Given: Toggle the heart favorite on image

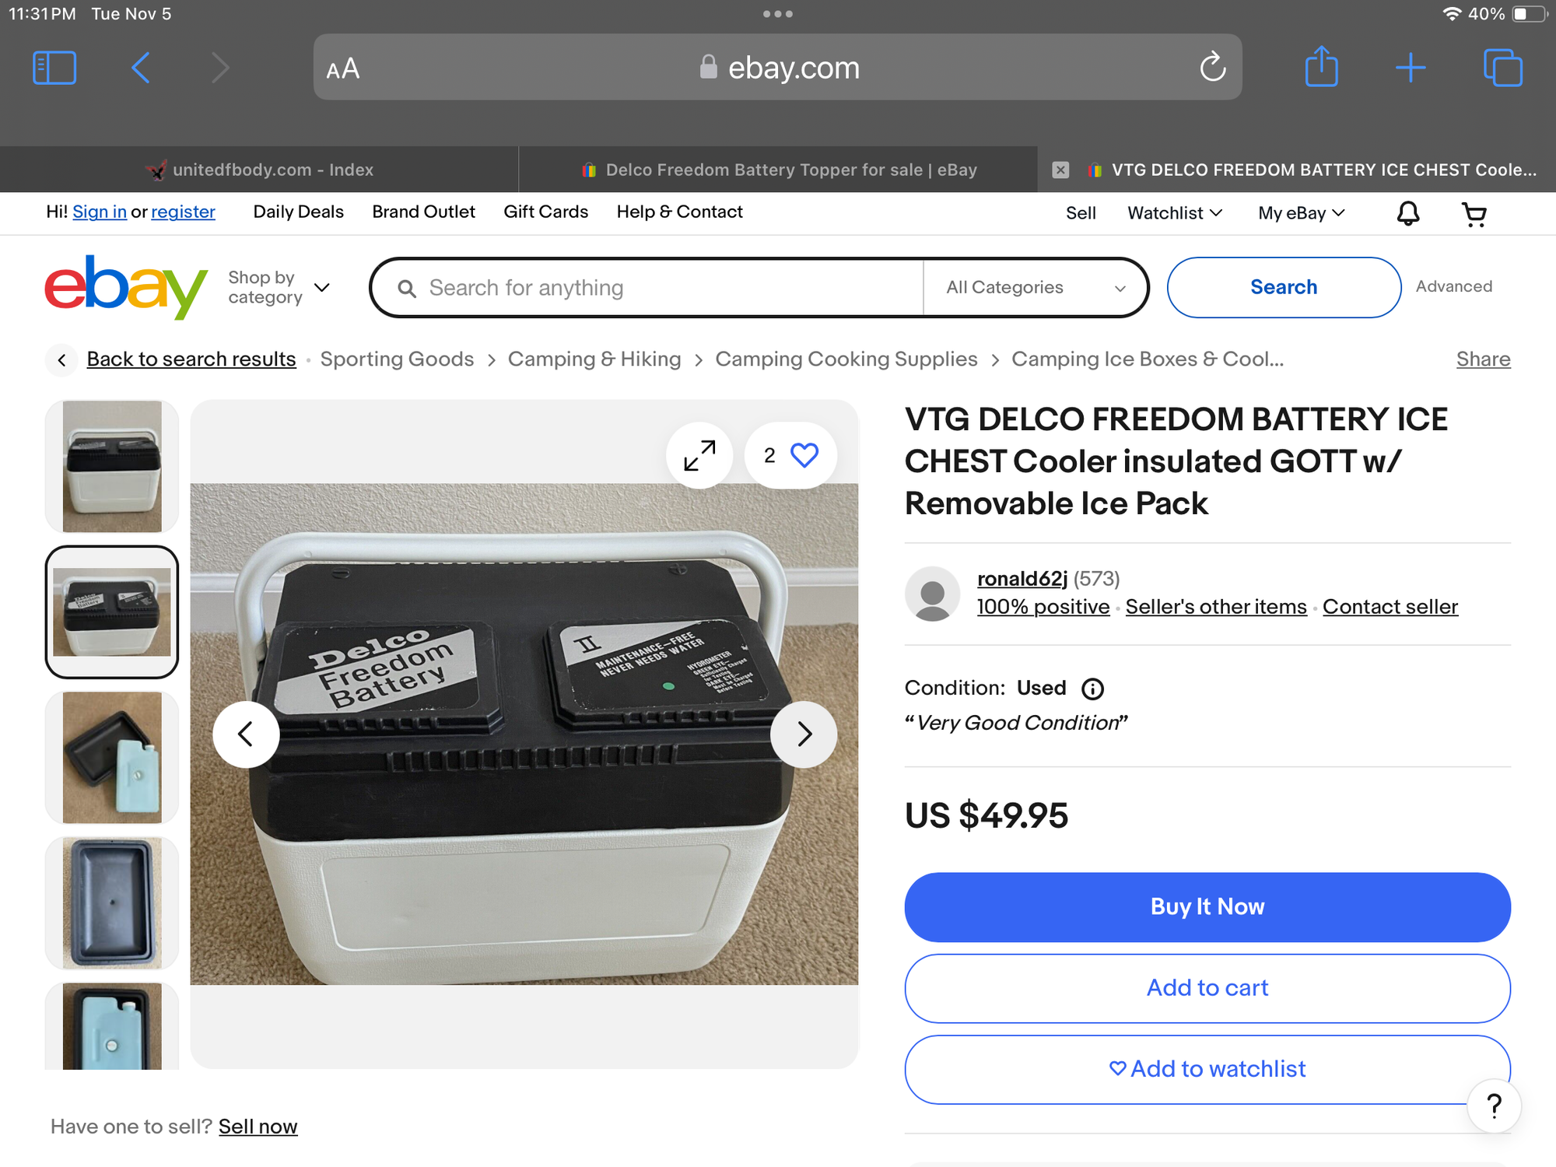Looking at the screenshot, I should (804, 455).
